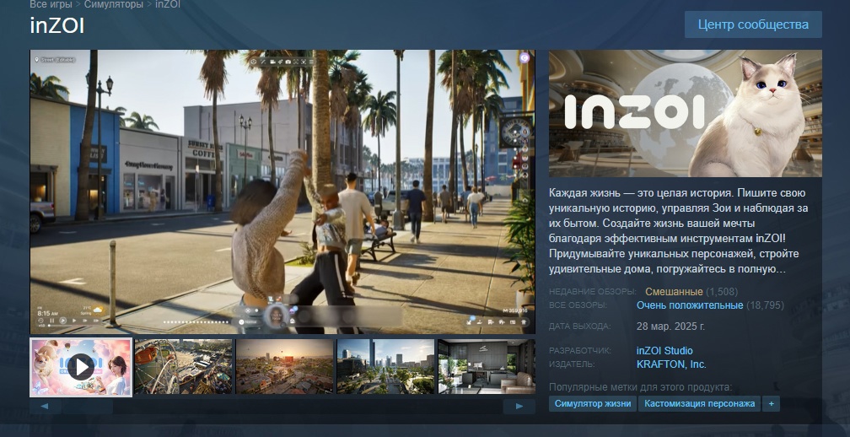This screenshot has height=437, width=850.
Task: Play the inZOI trailer video thumbnail
Action: point(81,367)
